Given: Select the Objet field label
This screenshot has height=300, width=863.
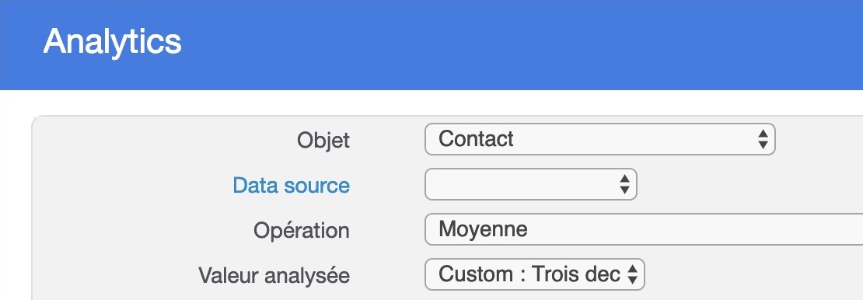Looking at the screenshot, I should [x=323, y=141].
